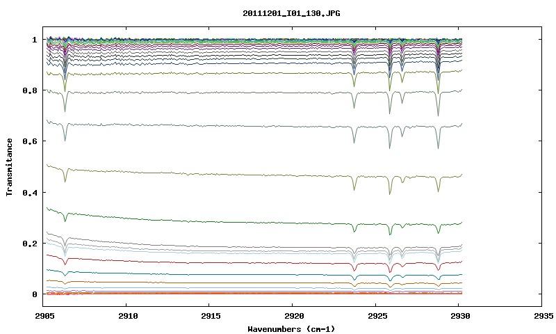Click the x-axis tick label 2935
This screenshot has width=556, height=334.
[543, 316]
